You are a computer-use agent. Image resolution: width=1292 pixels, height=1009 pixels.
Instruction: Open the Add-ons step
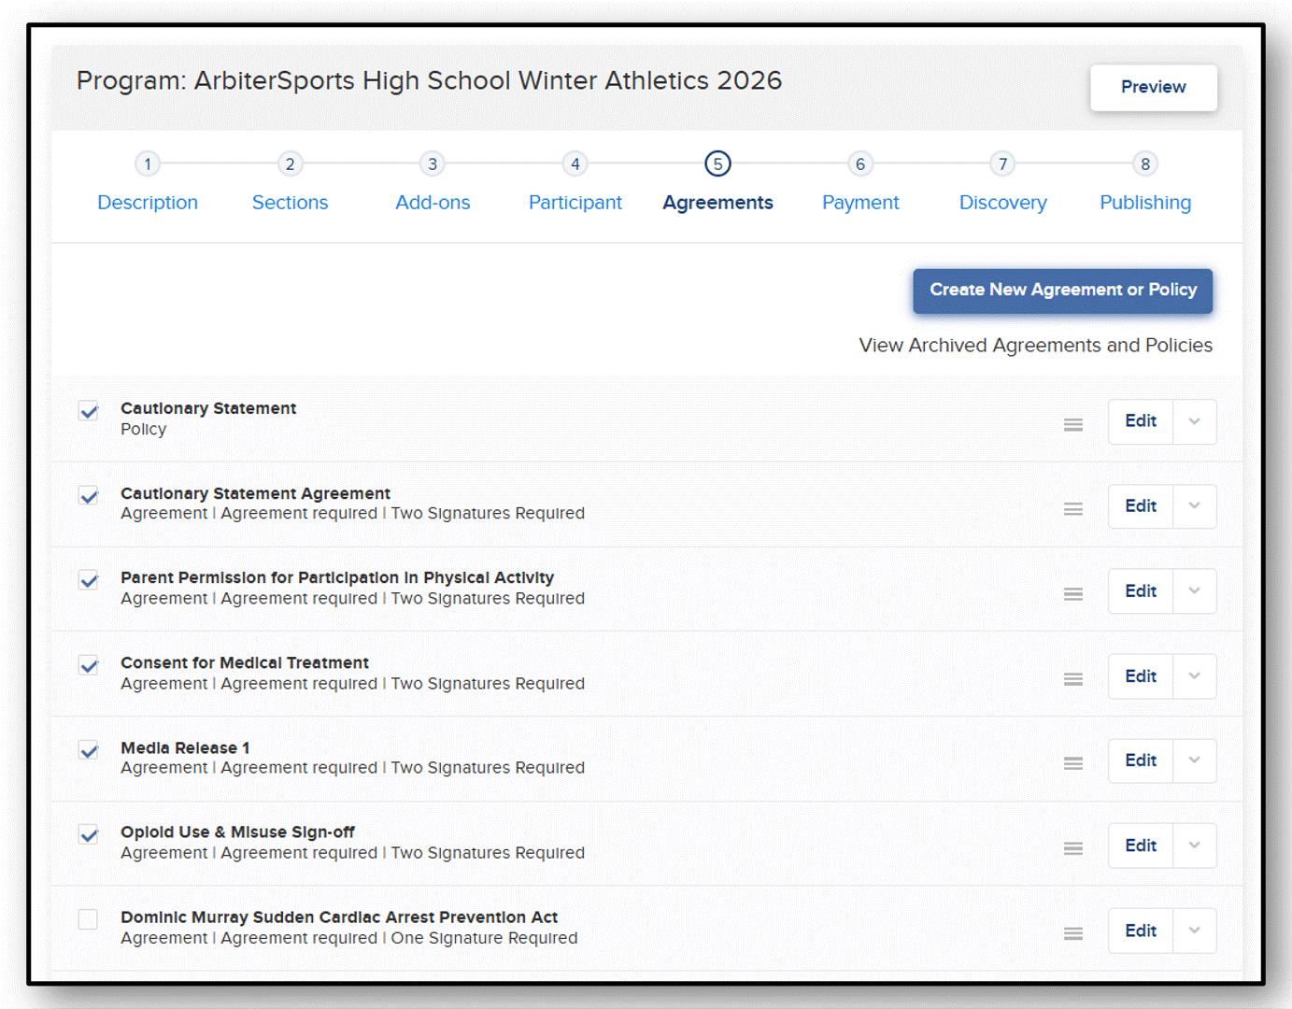tap(433, 203)
